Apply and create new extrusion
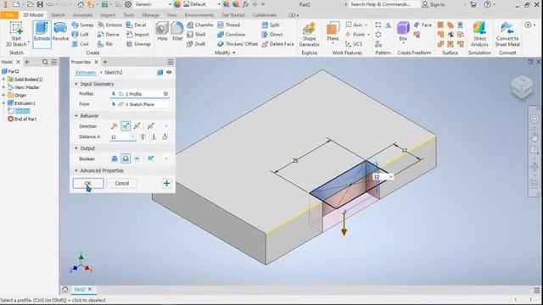The width and height of the screenshot is (543, 305). [x=166, y=183]
